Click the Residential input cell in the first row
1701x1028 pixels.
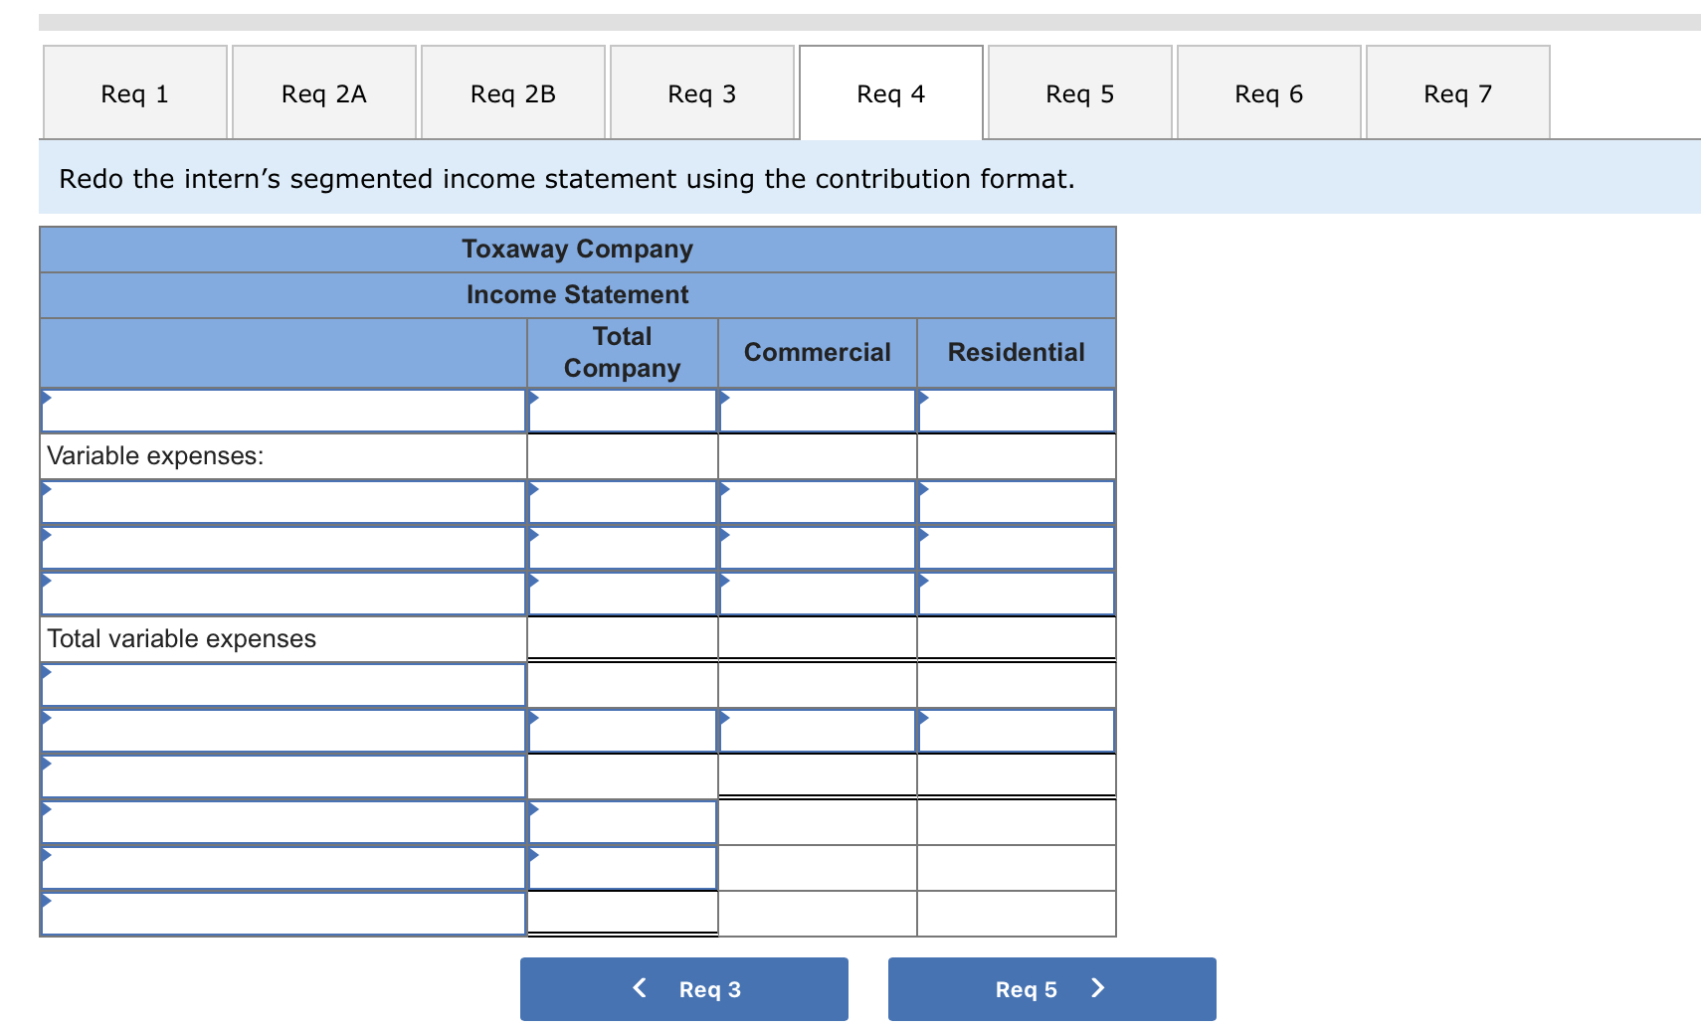pyautogui.click(x=1016, y=410)
